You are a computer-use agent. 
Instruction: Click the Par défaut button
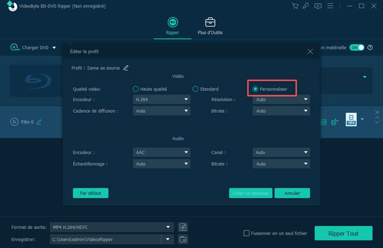click(90, 193)
